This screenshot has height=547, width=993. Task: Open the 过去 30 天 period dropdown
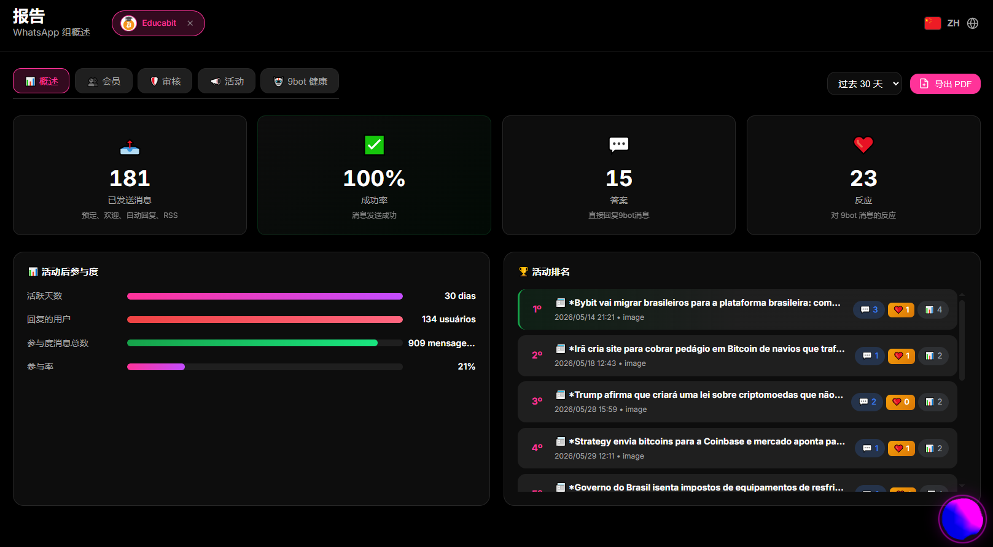(865, 83)
